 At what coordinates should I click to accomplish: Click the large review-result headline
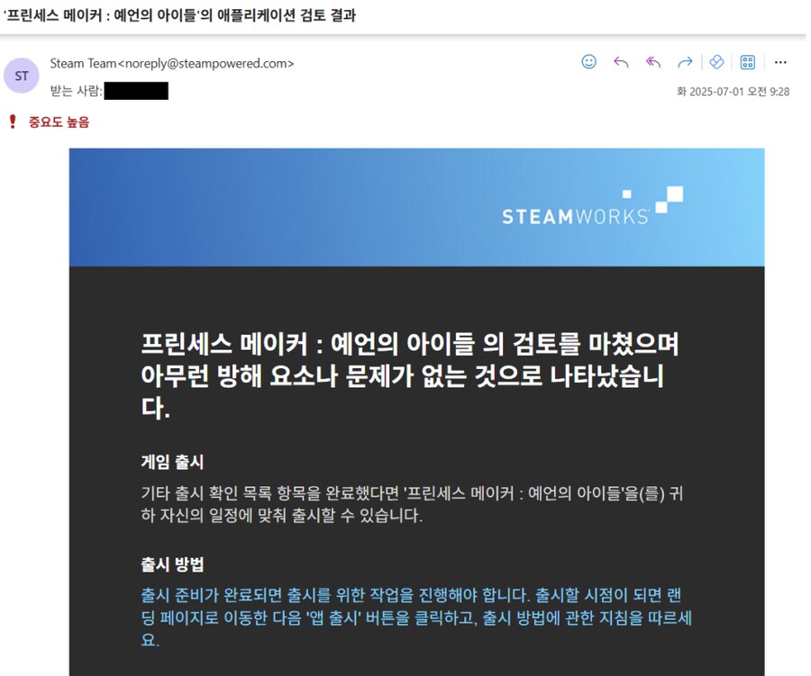pos(410,375)
